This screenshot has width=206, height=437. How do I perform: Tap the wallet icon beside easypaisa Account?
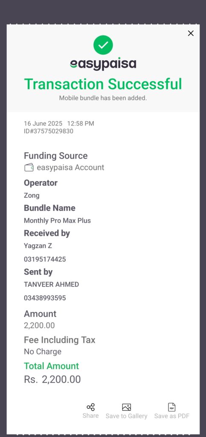pyautogui.click(x=29, y=167)
